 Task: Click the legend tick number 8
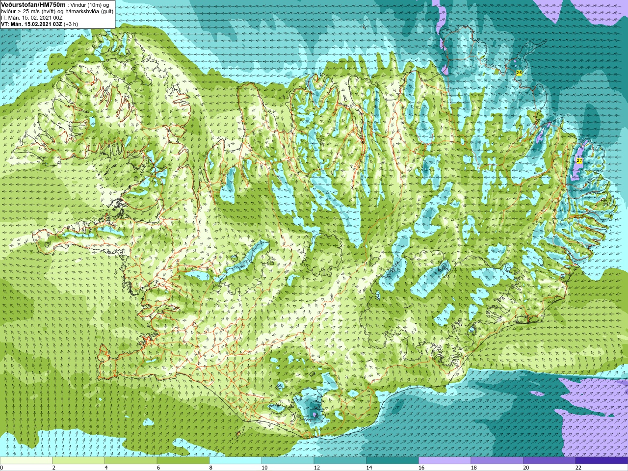tap(210, 468)
